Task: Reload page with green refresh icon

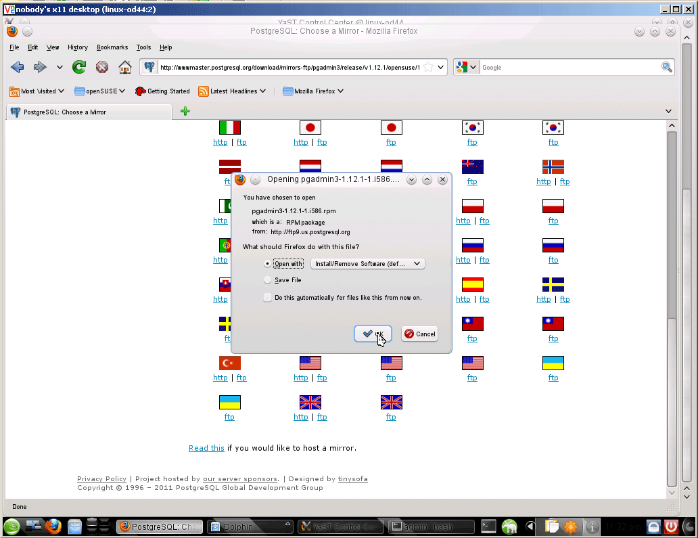Action: (x=79, y=67)
